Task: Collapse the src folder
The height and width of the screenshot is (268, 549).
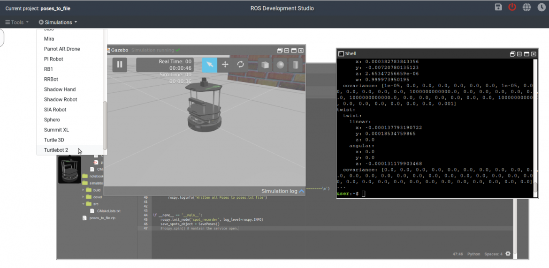Action: tap(84, 204)
